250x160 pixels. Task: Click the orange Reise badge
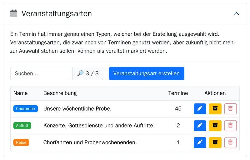tap(21, 142)
